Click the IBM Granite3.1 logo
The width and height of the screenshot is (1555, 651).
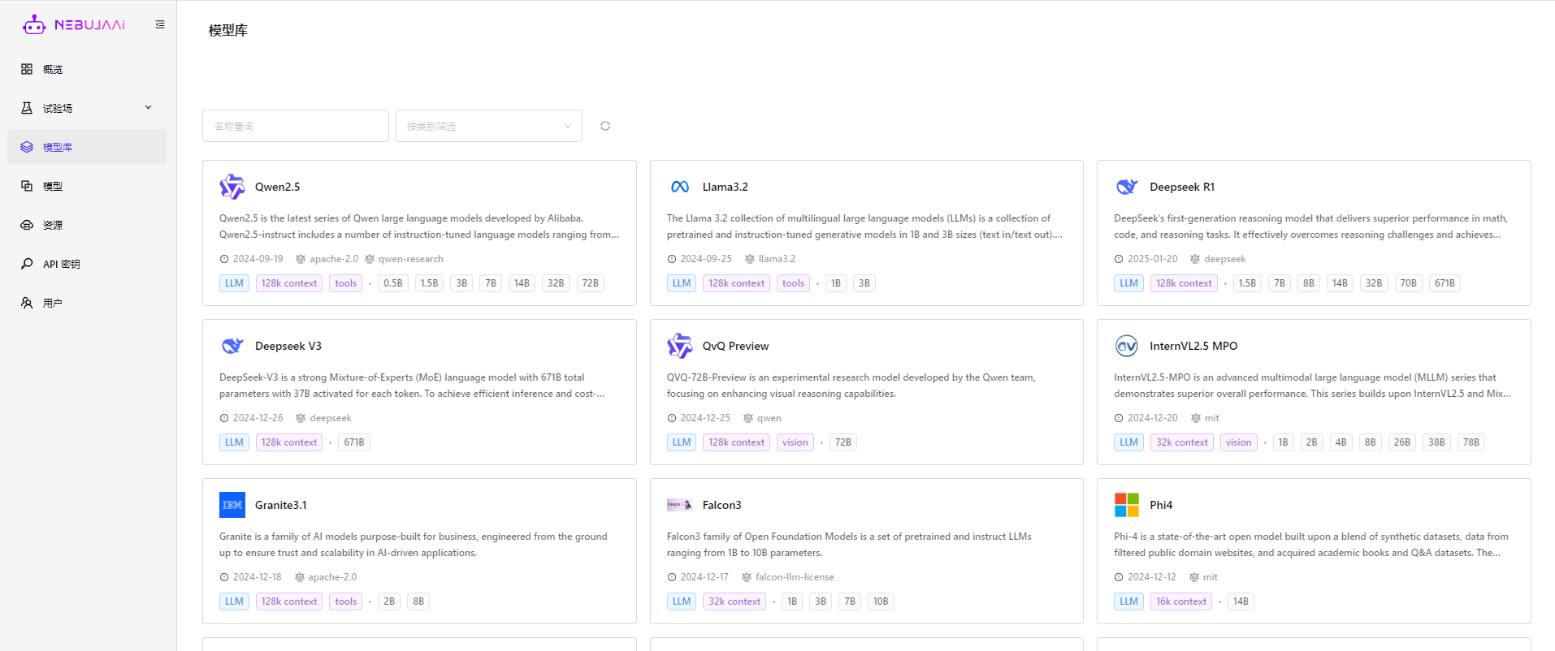click(x=232, y=505)
